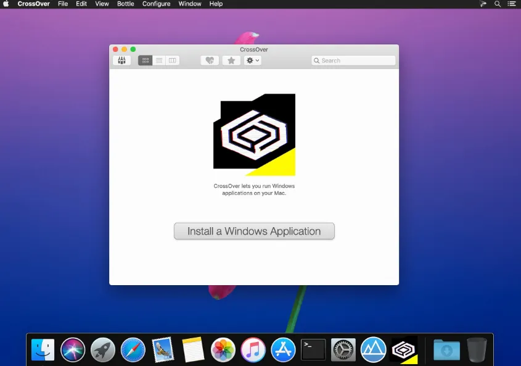Open the Help menu
Viewport: 521px width, 366px height.
pos(216,4)
